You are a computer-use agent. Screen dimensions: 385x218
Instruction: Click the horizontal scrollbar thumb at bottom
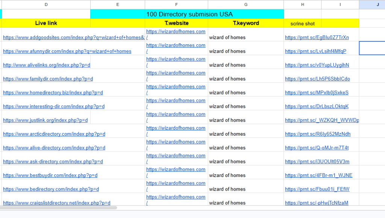pos(58,207)
